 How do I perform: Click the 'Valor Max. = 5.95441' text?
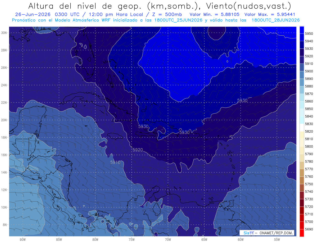270,14
